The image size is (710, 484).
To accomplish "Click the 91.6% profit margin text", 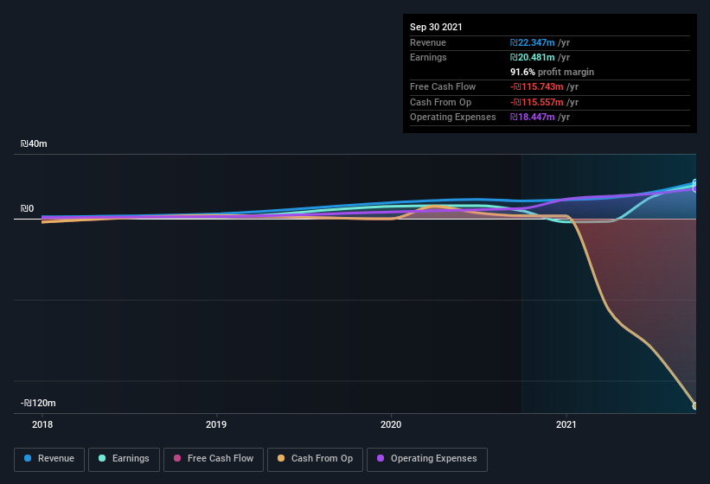I will click(552, 72).
